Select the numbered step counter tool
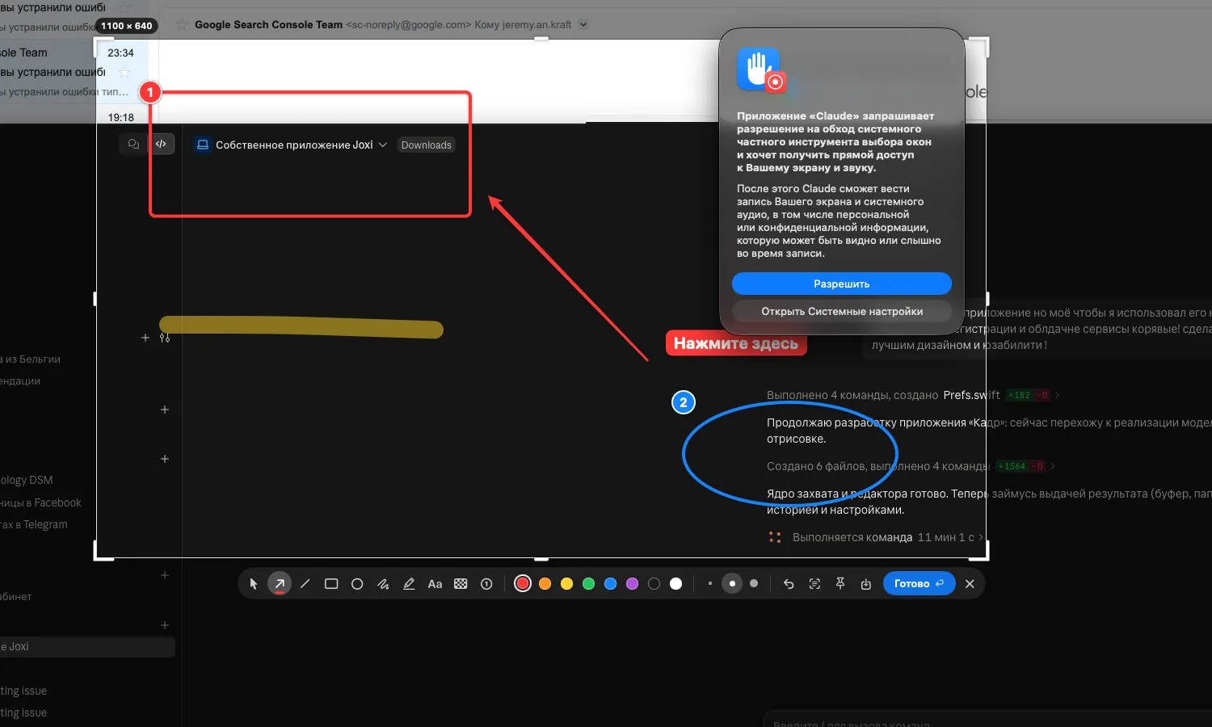 [486, 584]
